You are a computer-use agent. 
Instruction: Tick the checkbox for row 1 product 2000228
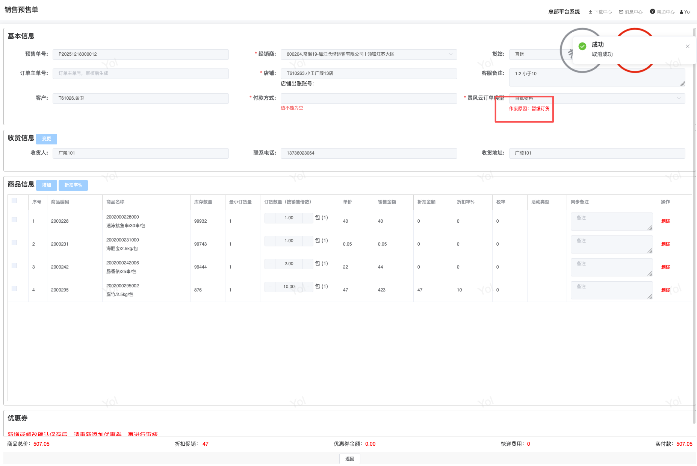tap(14, 220)
